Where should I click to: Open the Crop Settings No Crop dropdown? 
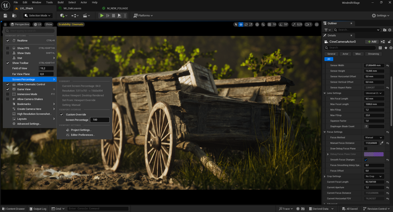coord(374,176)
